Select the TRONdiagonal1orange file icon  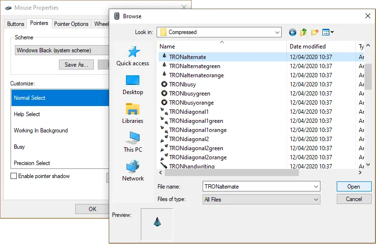[164, 130]
